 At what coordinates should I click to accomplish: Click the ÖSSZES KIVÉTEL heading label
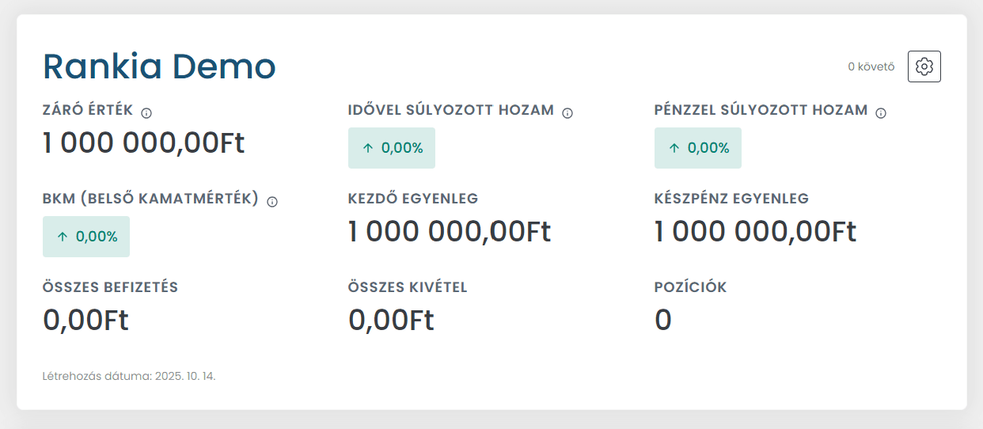pos(408,287)
